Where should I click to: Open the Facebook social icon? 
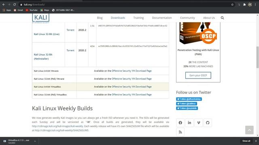(x=180, y=122)
